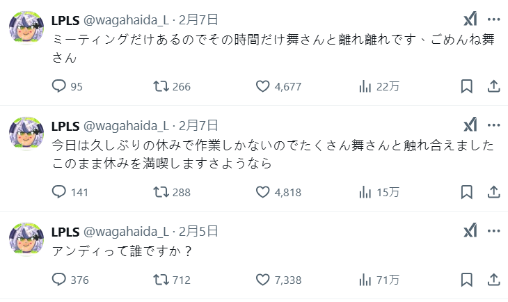Share the tweet with 71万 views
The width and height of the screenshot is (508, 302).
[x=493, y=280]
